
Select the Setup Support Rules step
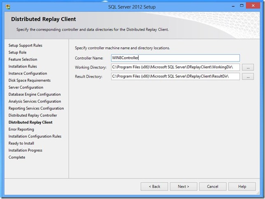26,45
